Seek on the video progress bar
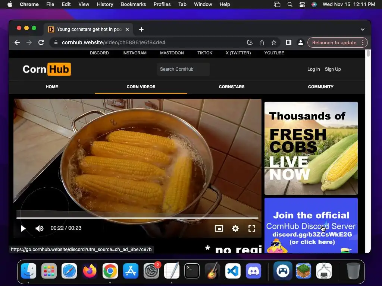 [x=137, y=218]
